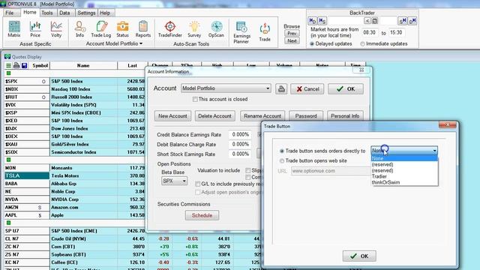Launch the OpScan radar tool
This screenshot has height=270, width=480.
(x=216, y=29)
